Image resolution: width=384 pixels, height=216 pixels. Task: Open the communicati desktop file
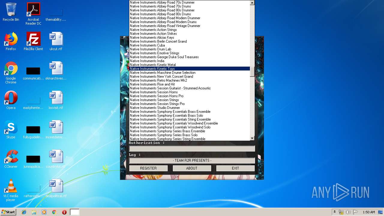[33, 73]
